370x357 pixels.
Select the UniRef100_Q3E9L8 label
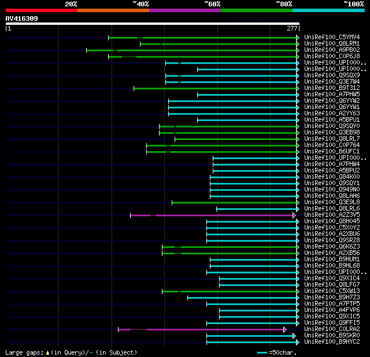332,202
